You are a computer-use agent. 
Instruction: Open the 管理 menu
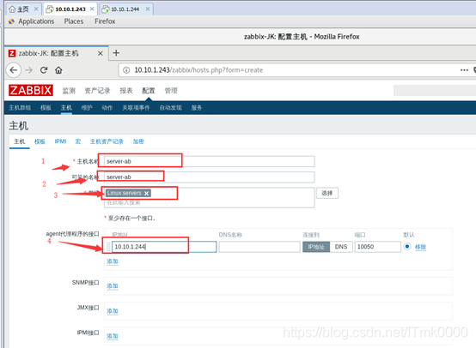click(171, 91)
